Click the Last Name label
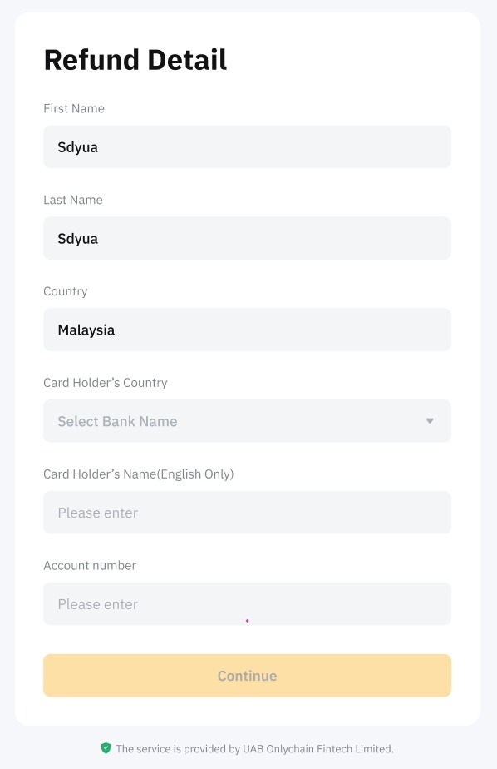The height and width of the screenshot is (769, 497). point(73,200)
